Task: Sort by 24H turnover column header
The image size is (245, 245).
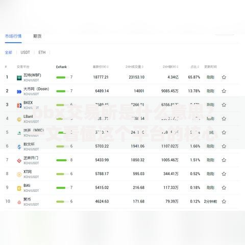Action: click(170, 67)
